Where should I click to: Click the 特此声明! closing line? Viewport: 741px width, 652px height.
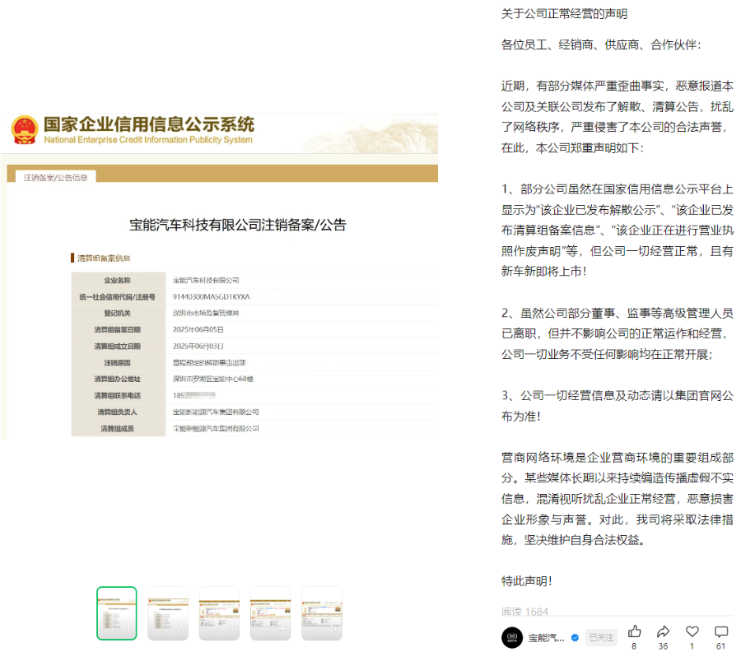click(526, 581)
